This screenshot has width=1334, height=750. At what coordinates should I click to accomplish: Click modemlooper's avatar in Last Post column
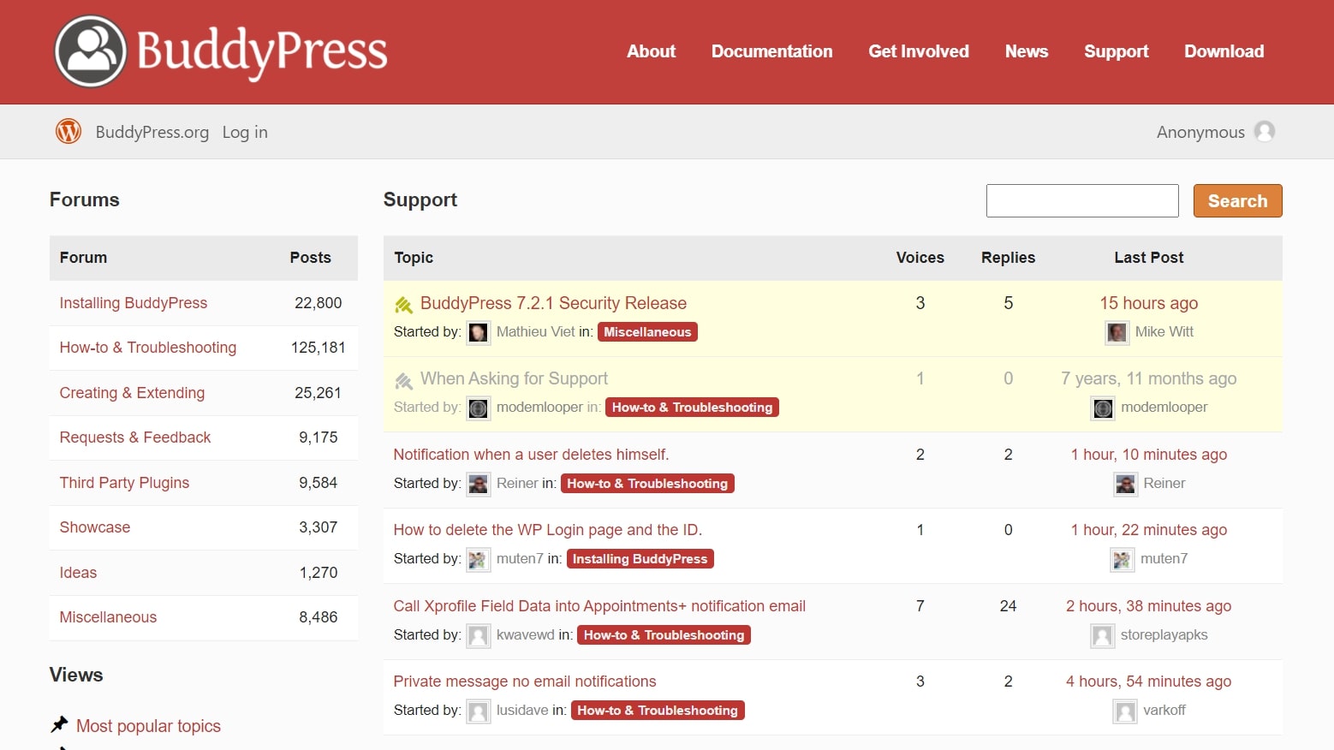[x=1103, y=408]
